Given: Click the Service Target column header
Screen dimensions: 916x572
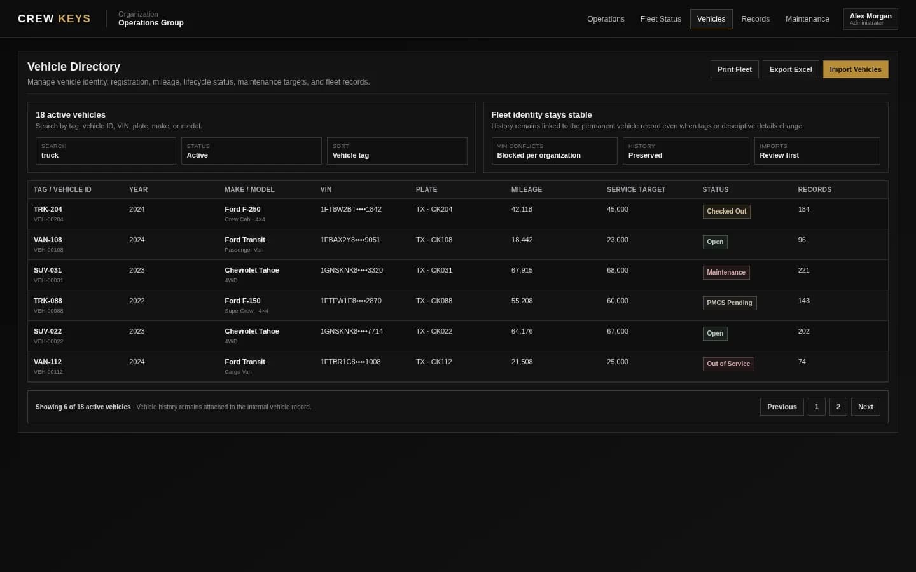Looking at the screenshot, I should 636,189.
